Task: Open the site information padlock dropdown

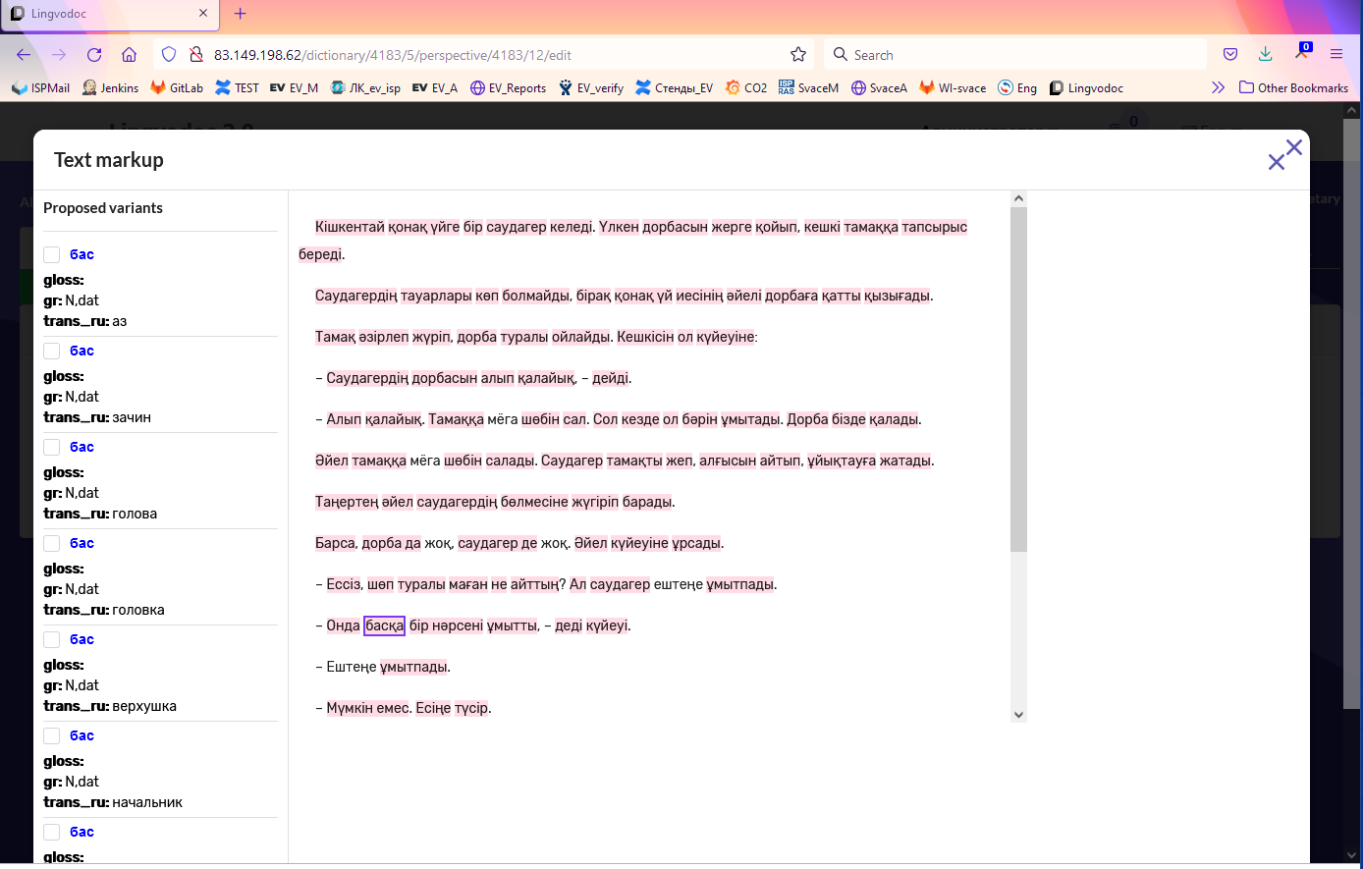Action: coord(197,54)
